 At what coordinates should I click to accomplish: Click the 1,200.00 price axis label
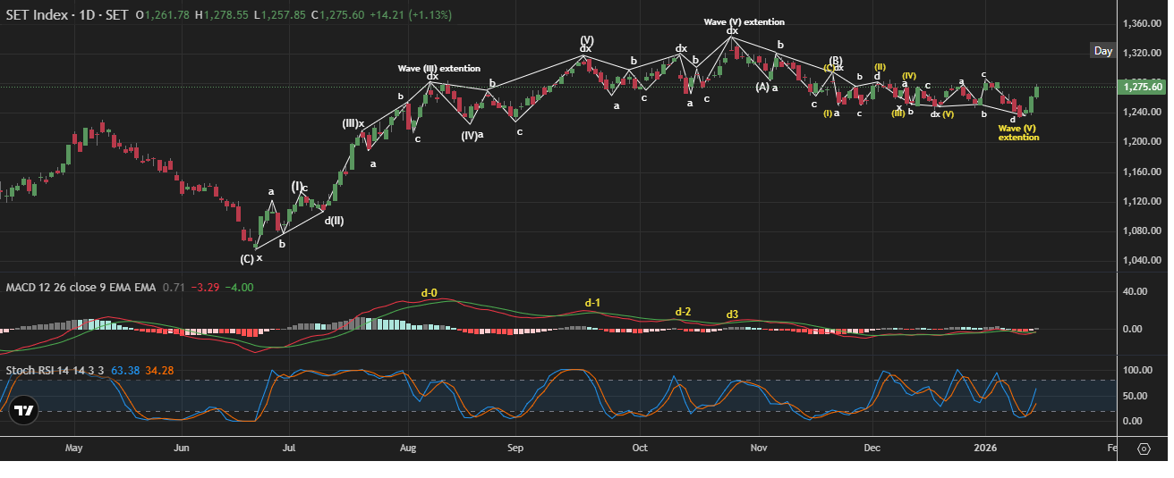pos(1141,142)
